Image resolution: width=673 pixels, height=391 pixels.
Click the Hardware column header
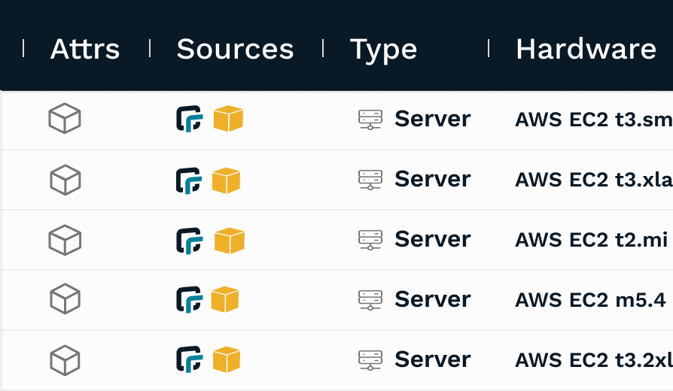pos(586,49)
